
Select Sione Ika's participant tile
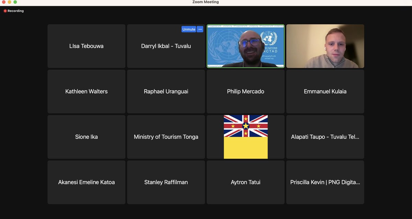86,137
